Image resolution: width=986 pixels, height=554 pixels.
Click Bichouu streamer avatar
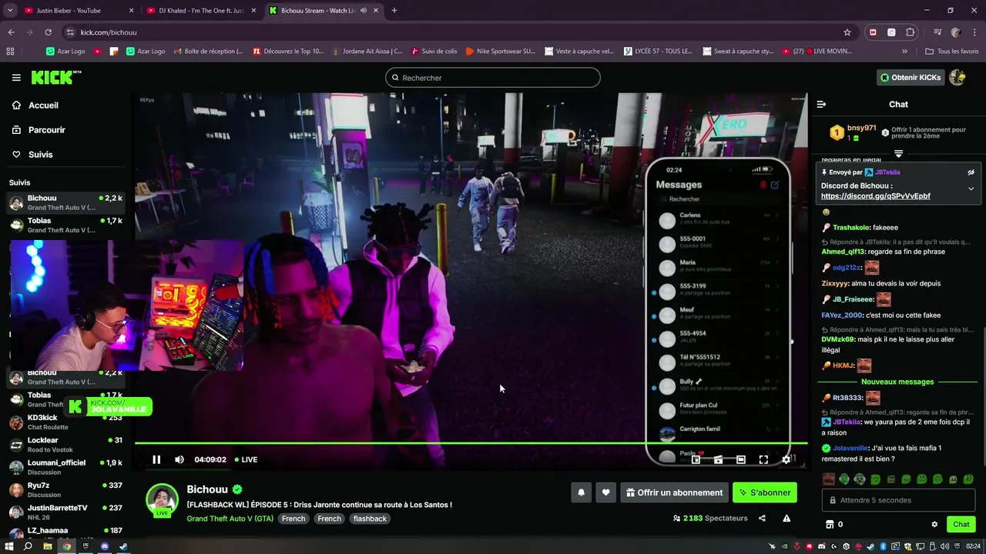(163, 500)
